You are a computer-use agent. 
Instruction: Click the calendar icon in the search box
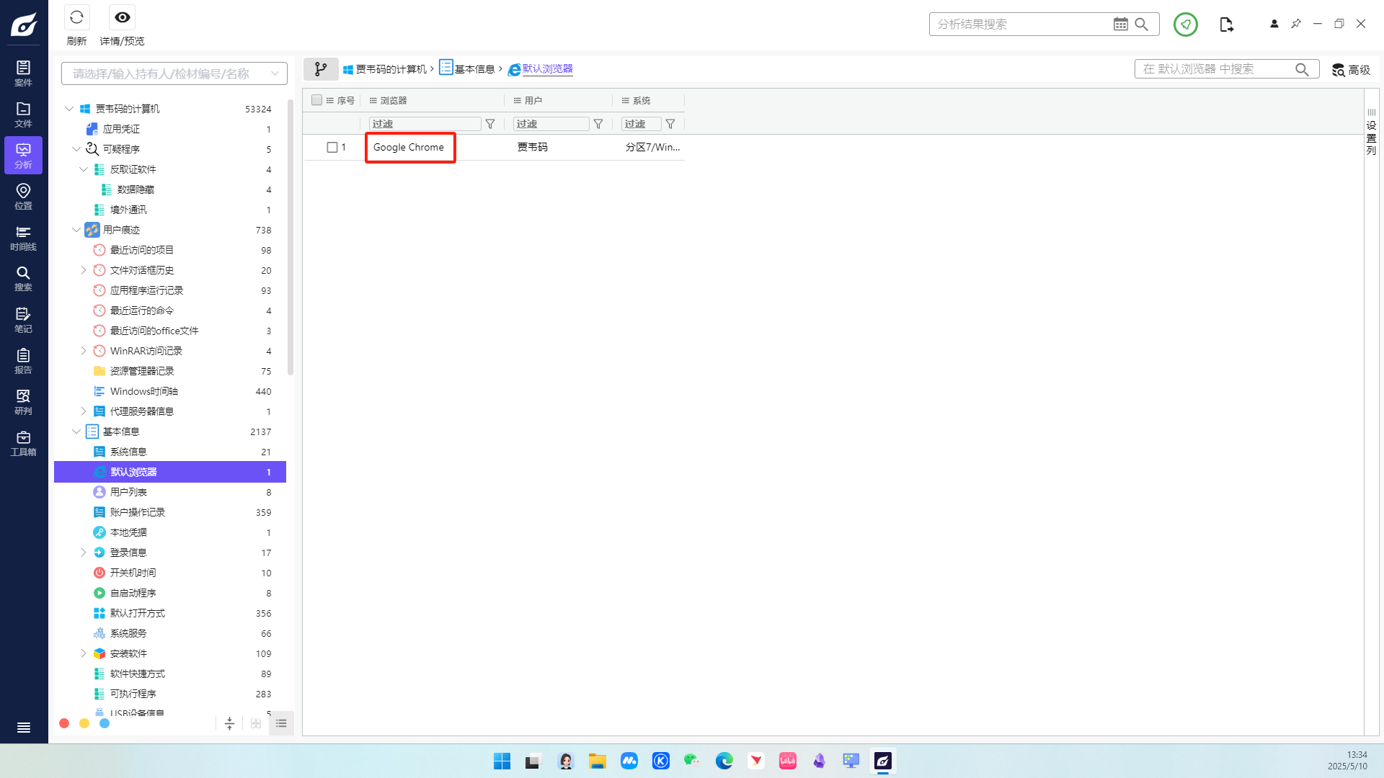coord(1120,24)
